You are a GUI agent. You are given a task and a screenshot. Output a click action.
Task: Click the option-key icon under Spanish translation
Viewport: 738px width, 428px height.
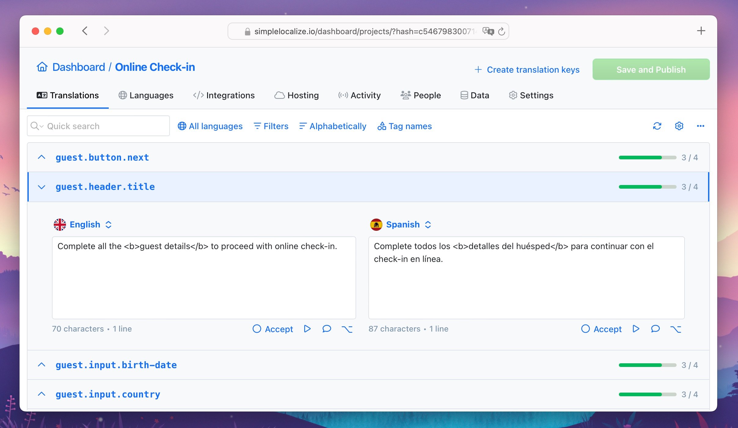coord(676,329)
